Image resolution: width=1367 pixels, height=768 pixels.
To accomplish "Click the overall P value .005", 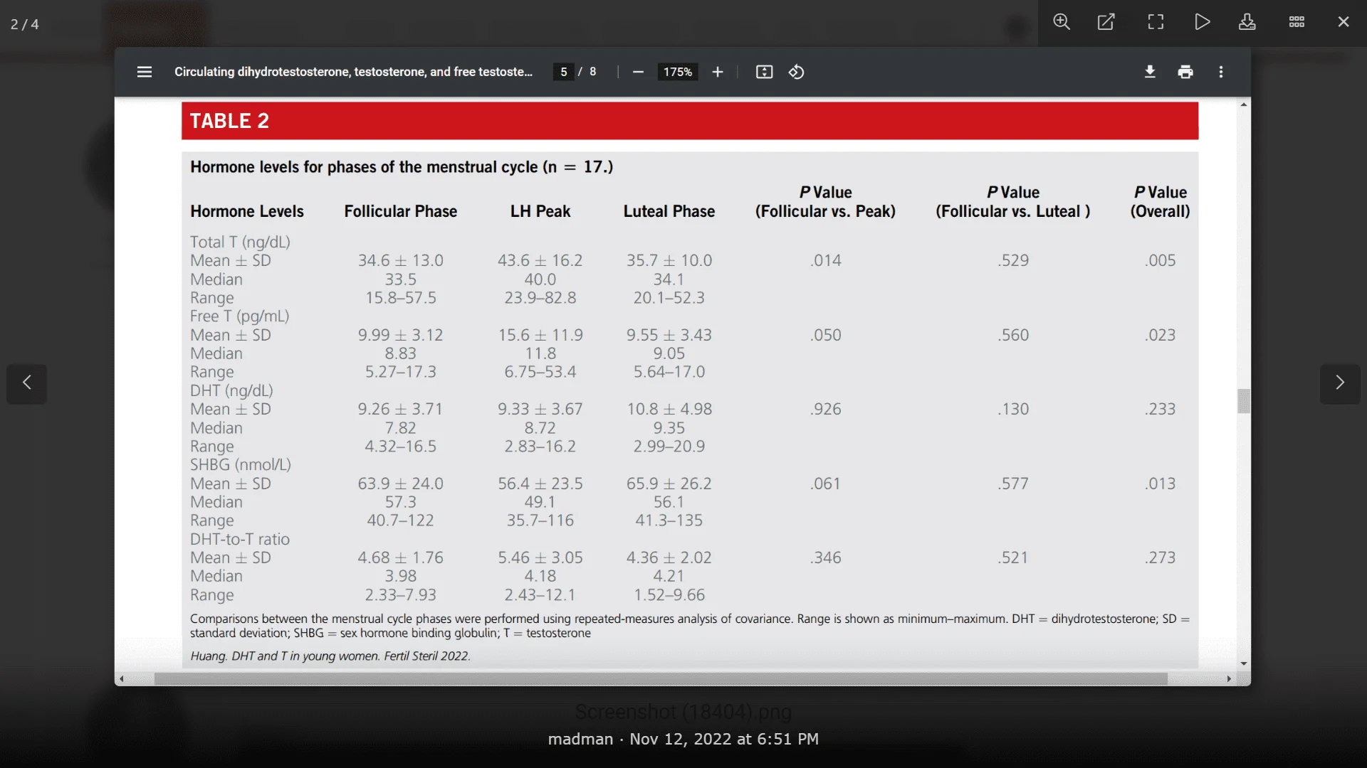I will (1161, 260).
